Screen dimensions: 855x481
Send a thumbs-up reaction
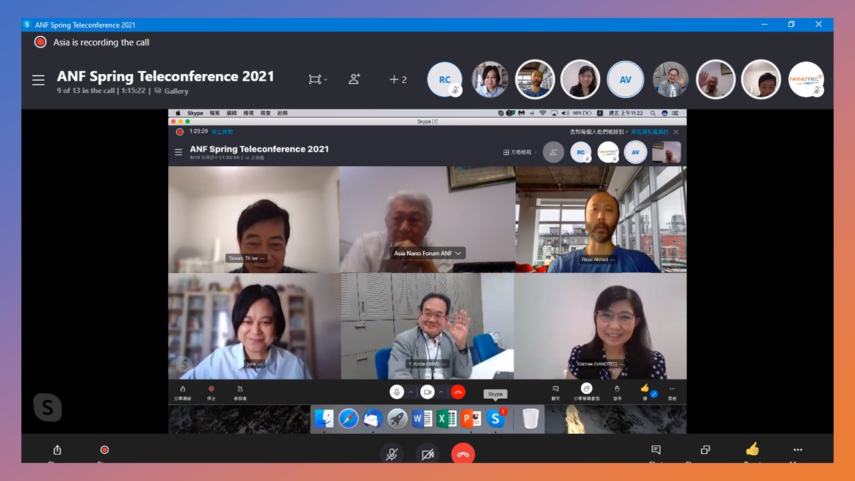[x=752, y=449]
